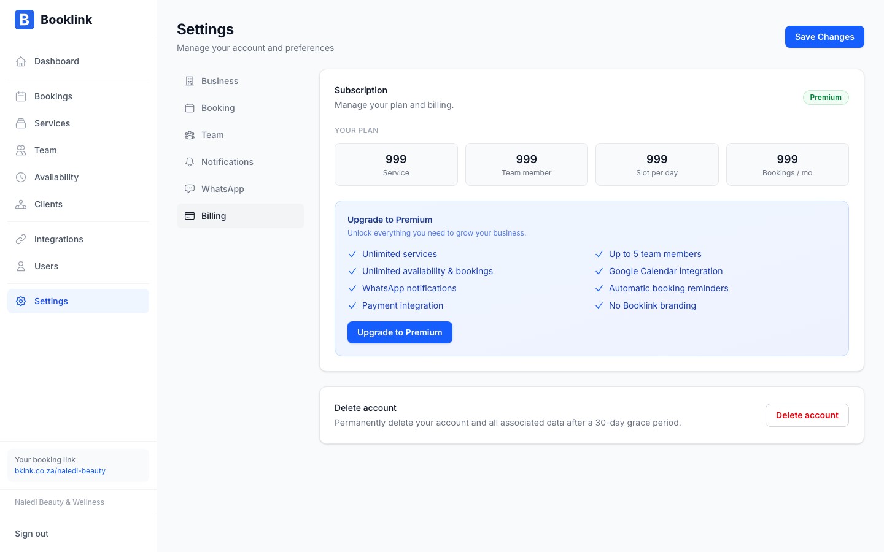The height and width of the screenshot is (552, 884).
Task: Click the WhatsApp chat icon in settings menu
Action: coord(190,189)
